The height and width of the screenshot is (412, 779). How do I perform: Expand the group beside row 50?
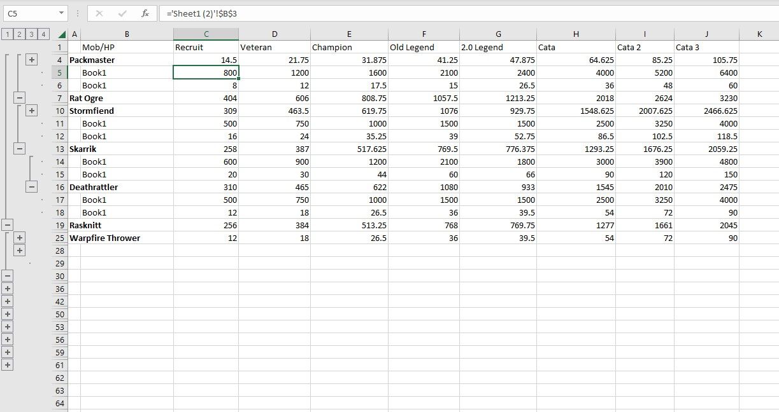click(x=7, y=314)
